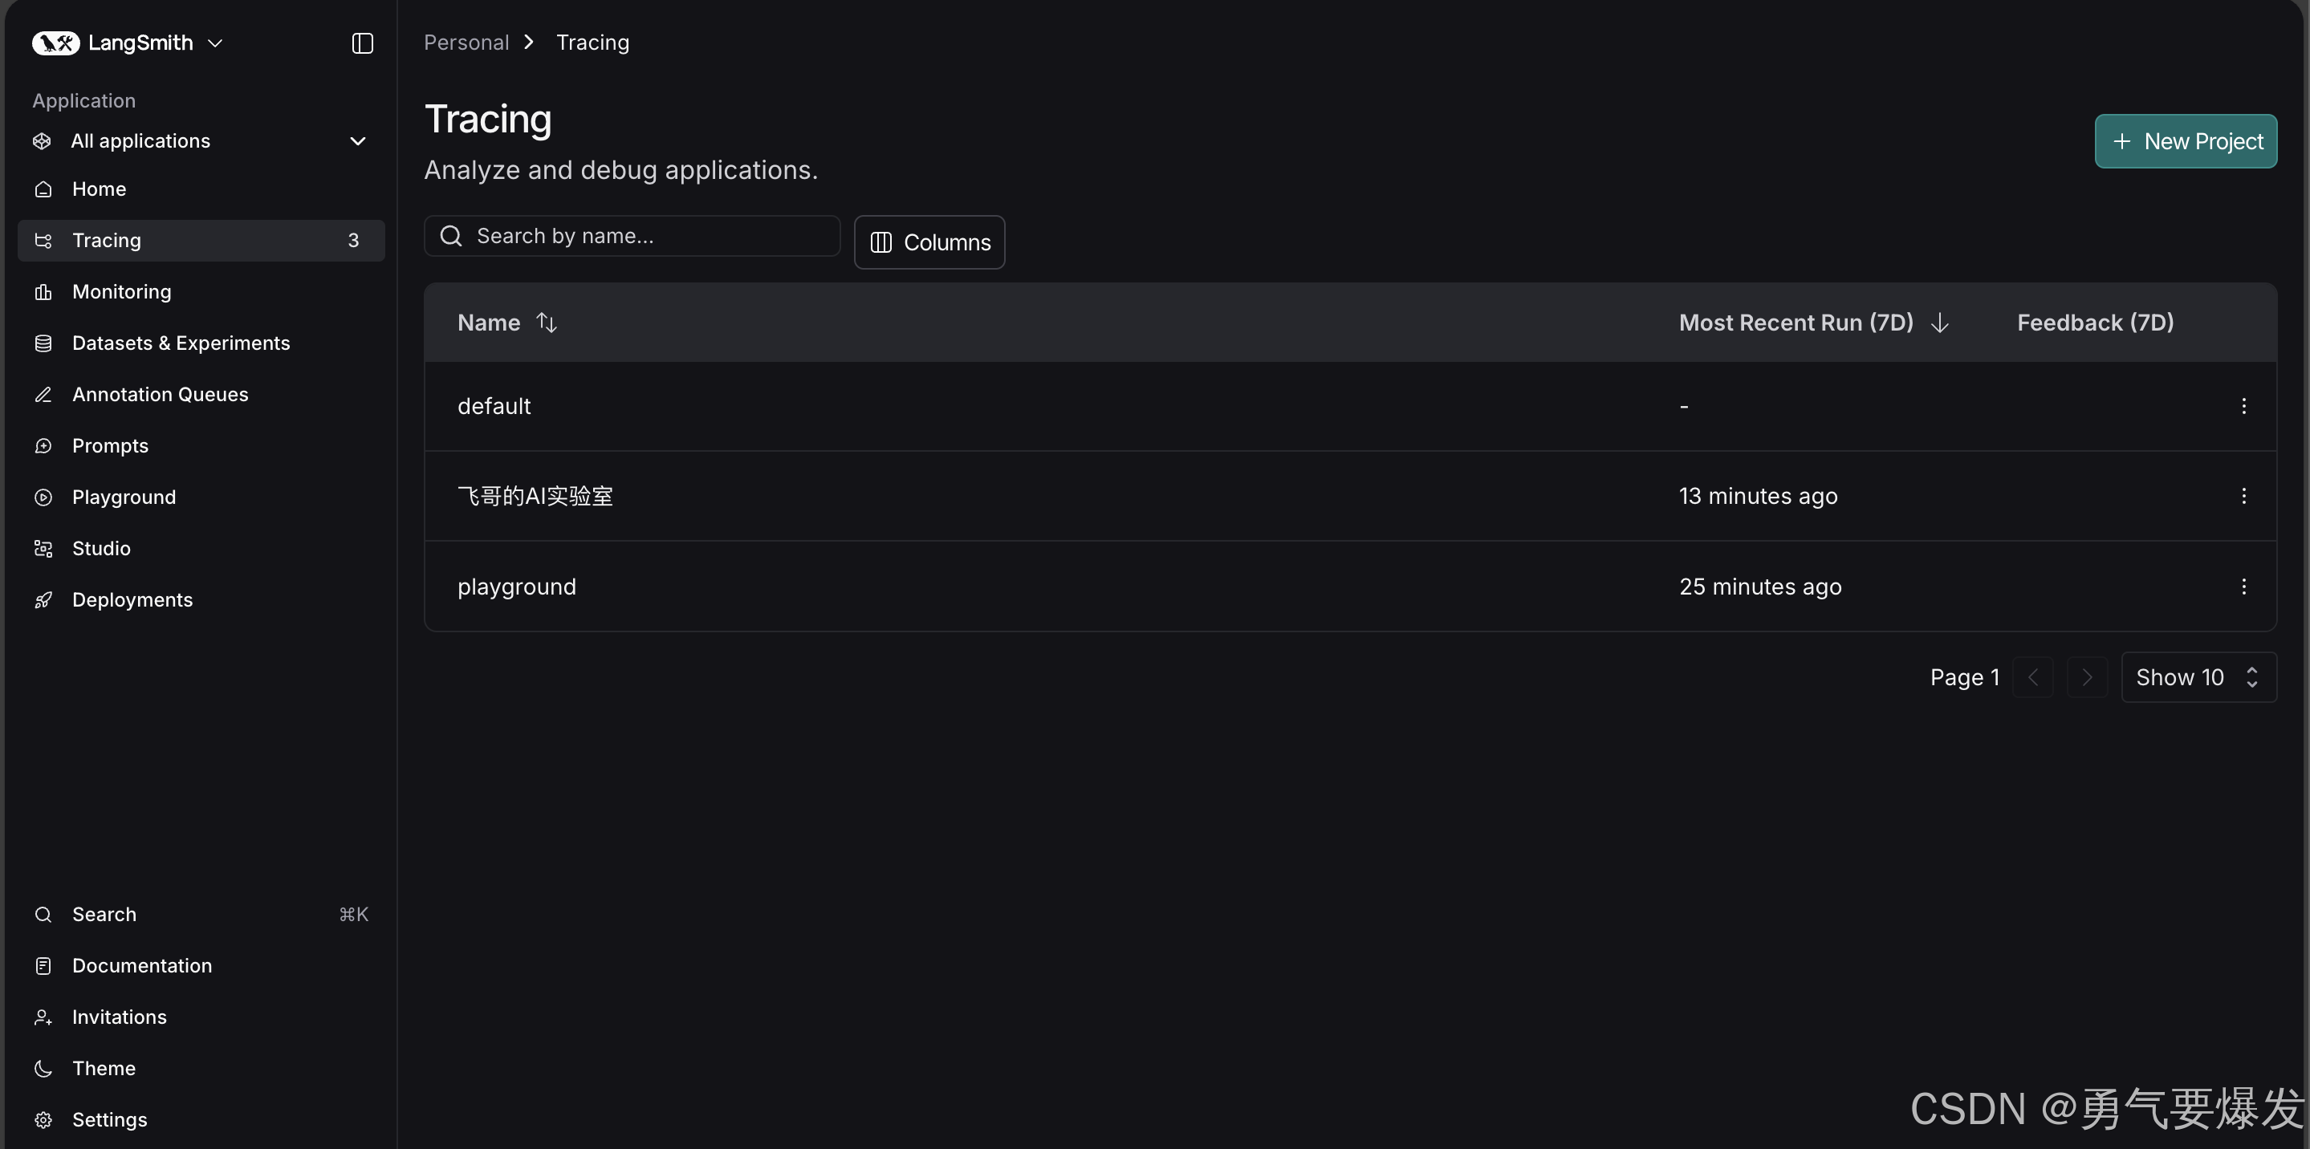
Task: Open options menu for default project
Action: (x=2243, y=406)
